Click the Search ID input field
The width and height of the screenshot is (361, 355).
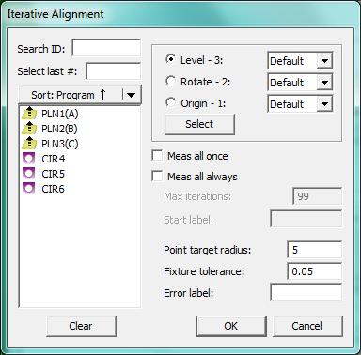click(106, 48)
